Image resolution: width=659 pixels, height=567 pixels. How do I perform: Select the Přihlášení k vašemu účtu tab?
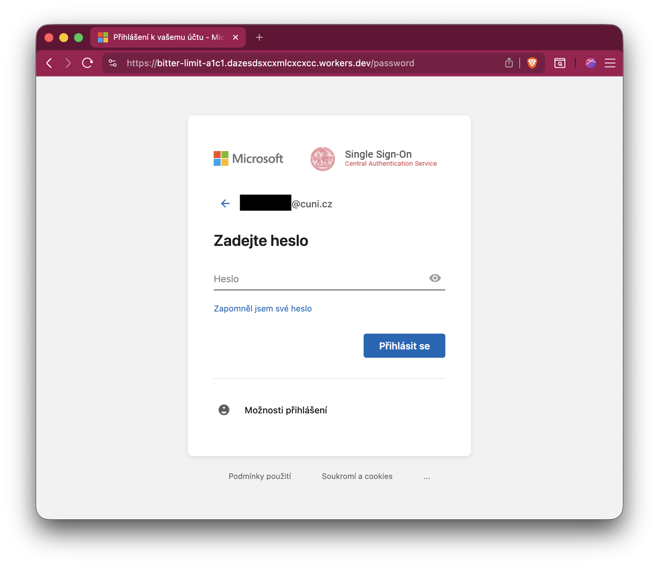168,37
